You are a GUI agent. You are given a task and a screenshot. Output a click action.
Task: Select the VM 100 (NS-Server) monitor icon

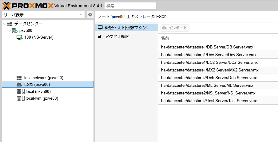click(20, 37)
